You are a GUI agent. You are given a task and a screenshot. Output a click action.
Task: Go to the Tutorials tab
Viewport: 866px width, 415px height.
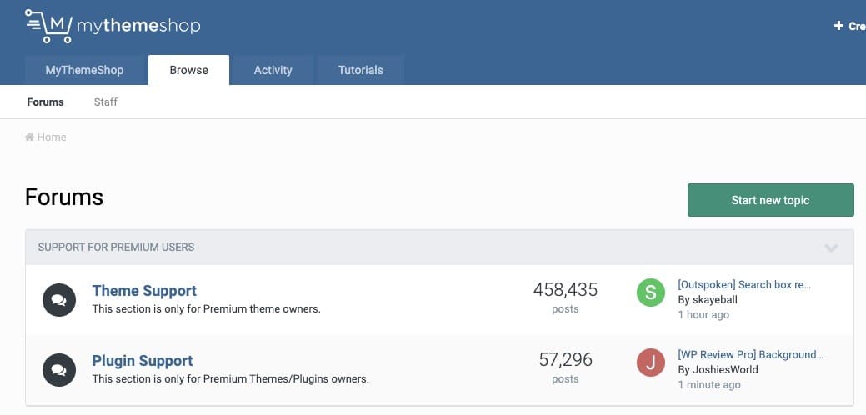pyautogui.click(x=361, y=70)
